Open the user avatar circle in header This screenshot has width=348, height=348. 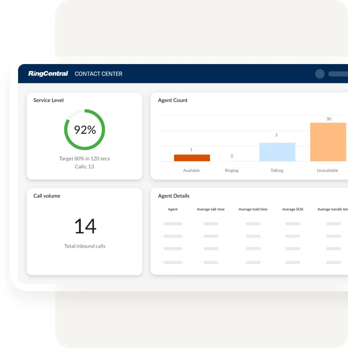(320, 74)
